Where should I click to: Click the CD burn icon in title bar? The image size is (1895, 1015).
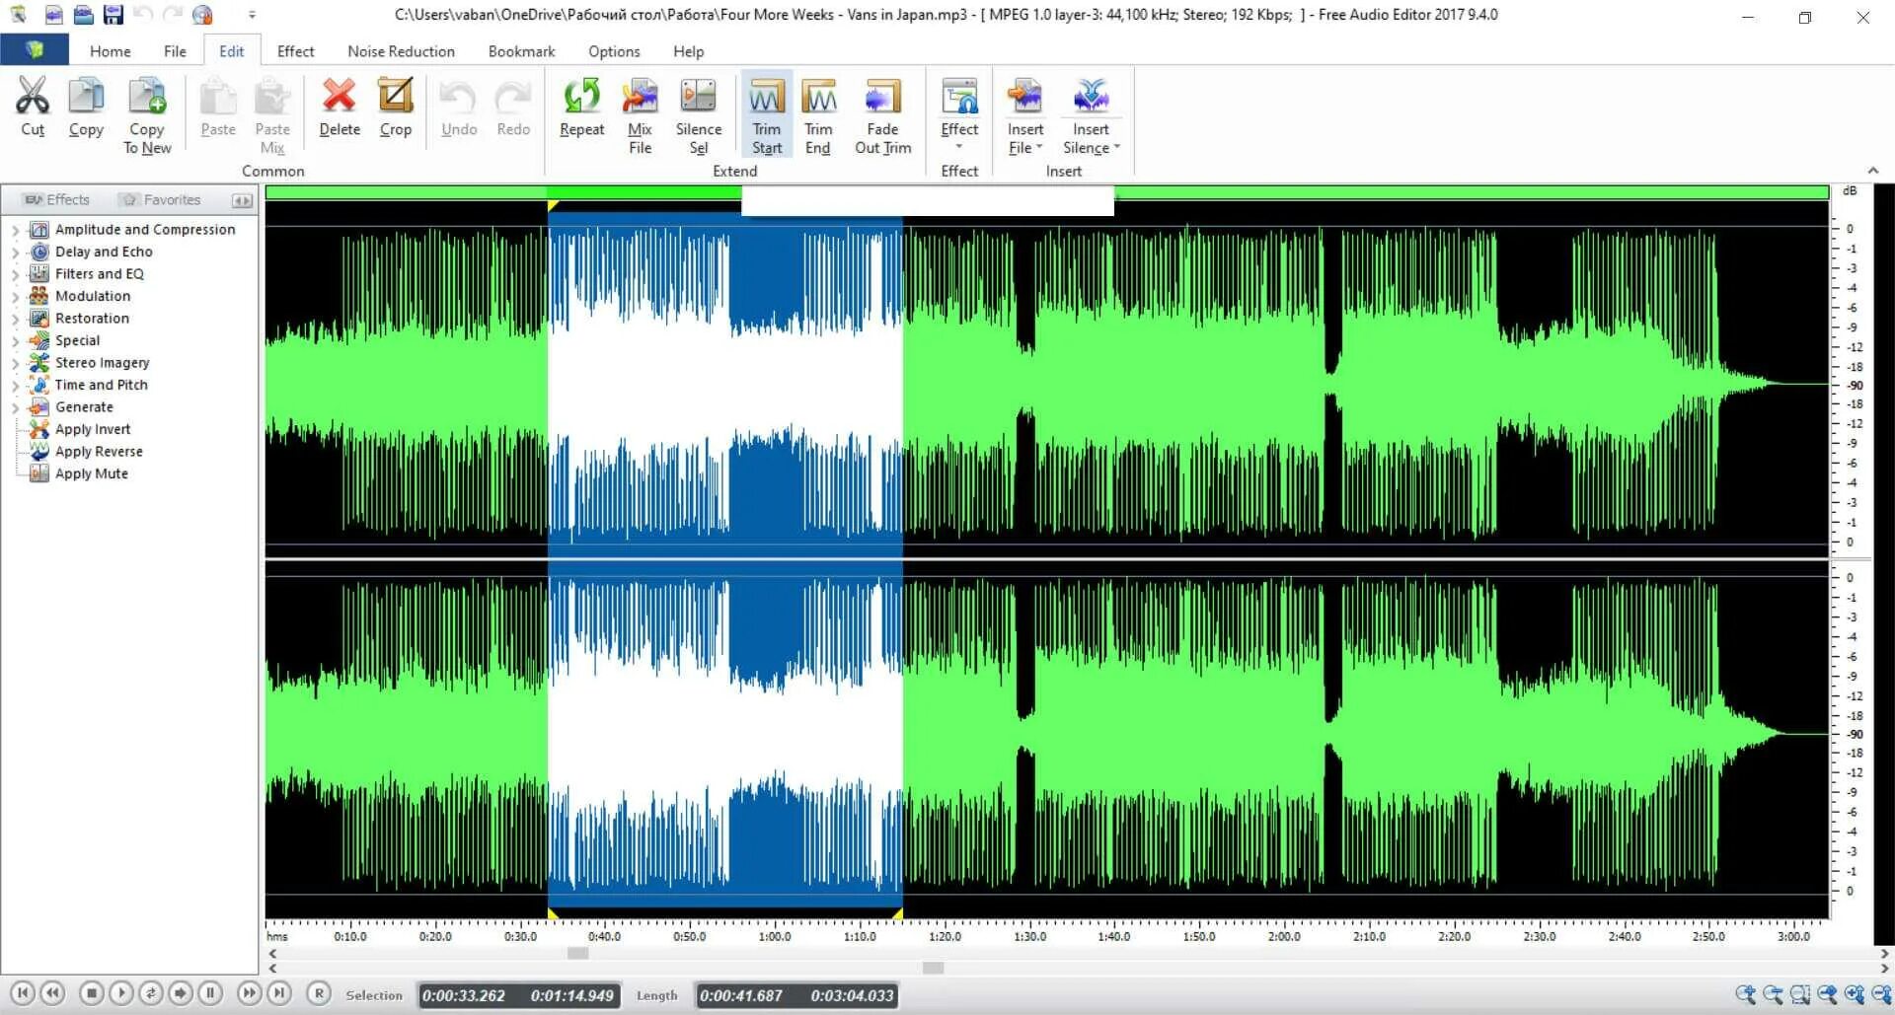[202, 15]
